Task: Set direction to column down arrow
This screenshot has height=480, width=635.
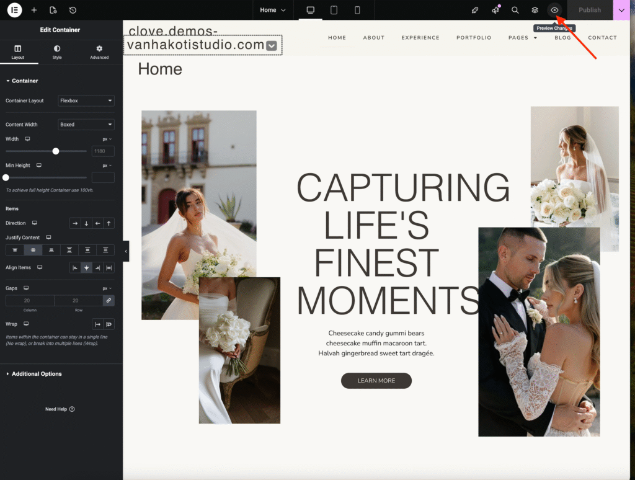Action: (86, 223)
